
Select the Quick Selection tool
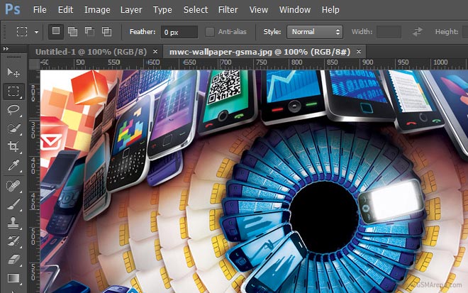click(x=13, y=128)
